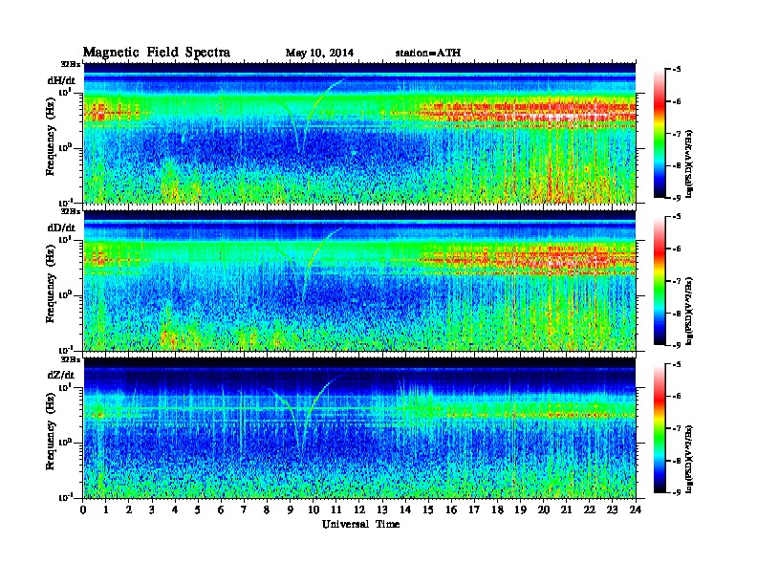Click the "dD/dt" panel label
Viewport: 757px width, 585px height.
point(61,227)
